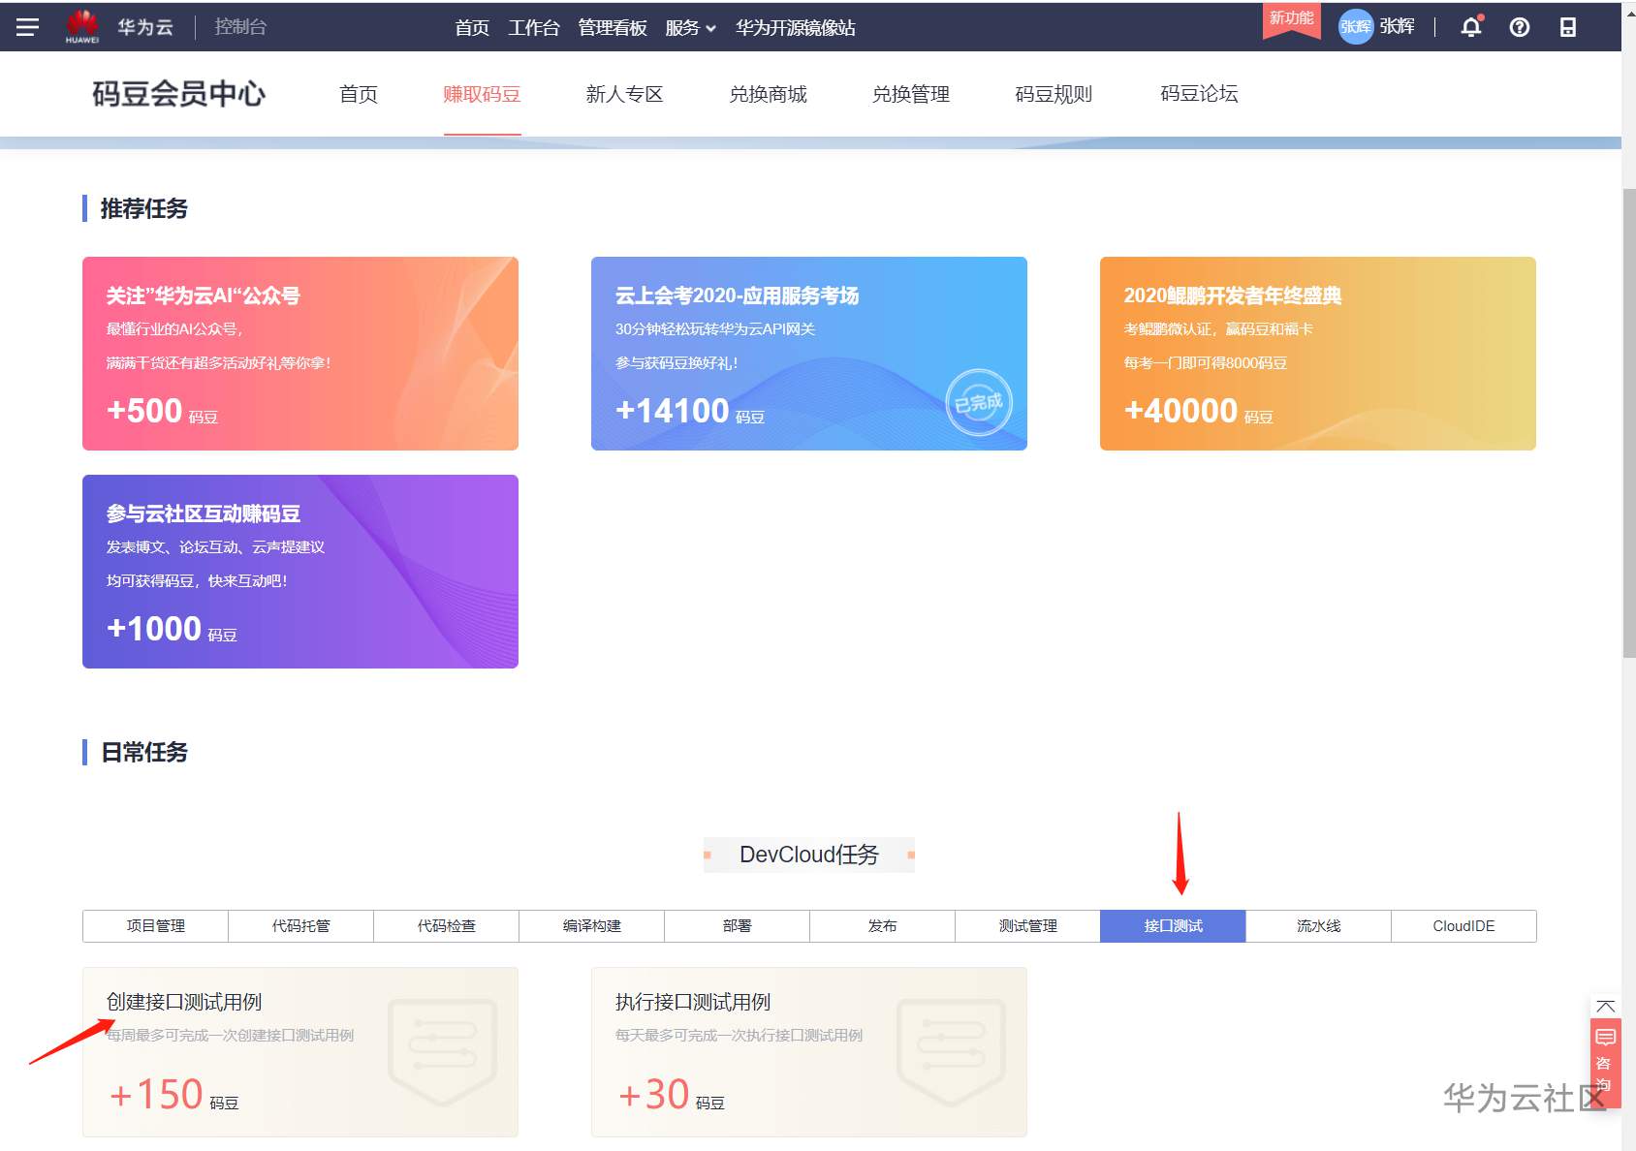The image size is (1636, 1151).
Task: Click the 码豆会员中心 title
Action: (x=178, y=94)
